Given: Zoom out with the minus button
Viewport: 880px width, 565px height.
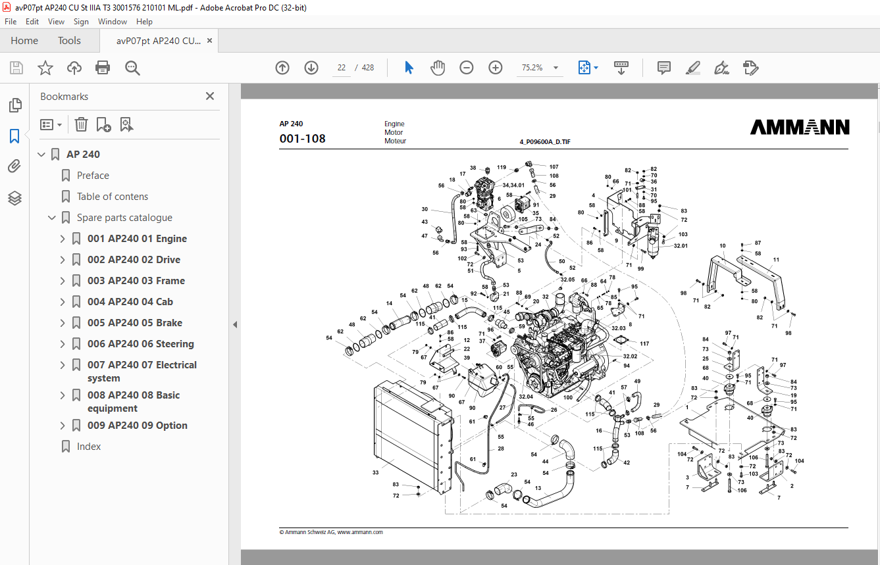Looking at the screenshot, I should [x=467, y=68].
